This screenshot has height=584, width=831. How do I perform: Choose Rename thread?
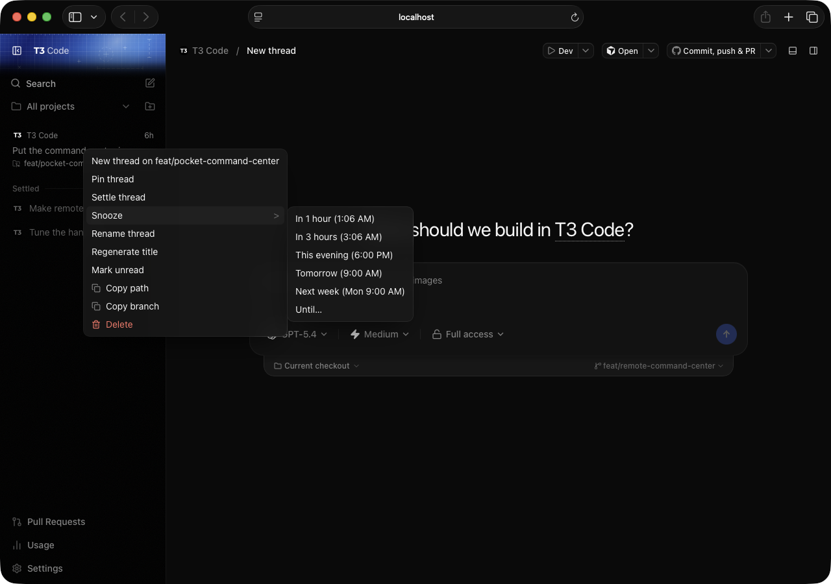pos(186,234)
